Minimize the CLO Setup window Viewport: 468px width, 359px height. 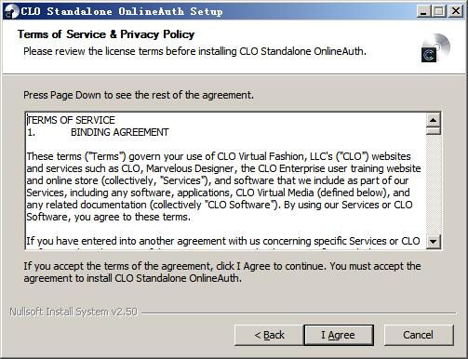(x=422, y=11)
